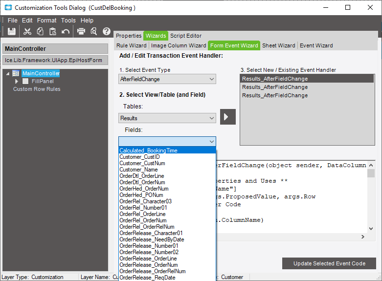Open the Format menu

(46, 21)
